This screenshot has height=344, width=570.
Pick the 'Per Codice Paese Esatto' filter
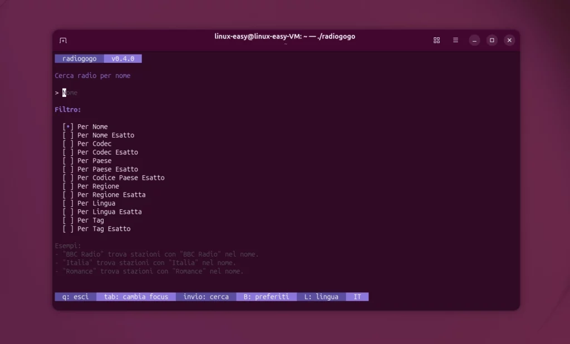[114, 178]
